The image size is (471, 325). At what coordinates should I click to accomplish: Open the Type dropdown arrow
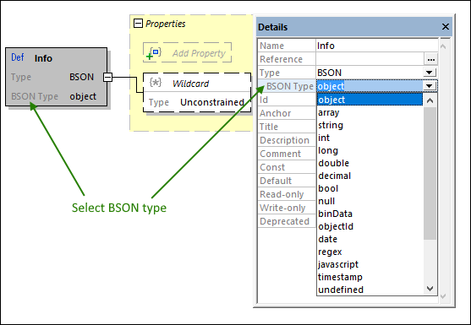tap(430, 73)
